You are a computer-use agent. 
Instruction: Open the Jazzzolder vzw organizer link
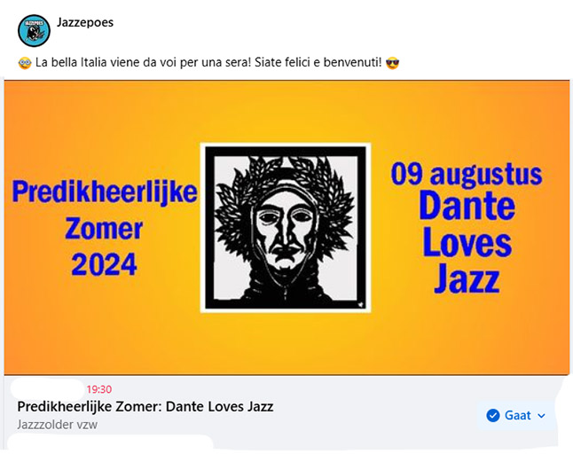58,425
